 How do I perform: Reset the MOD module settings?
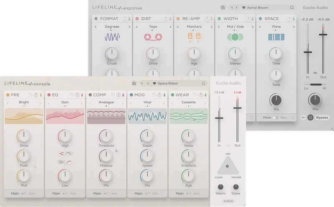click(x=154, y=95)
